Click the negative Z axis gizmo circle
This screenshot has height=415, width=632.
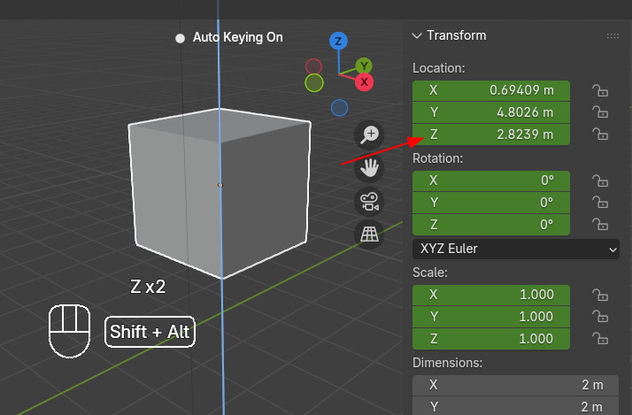coord(339,108)
